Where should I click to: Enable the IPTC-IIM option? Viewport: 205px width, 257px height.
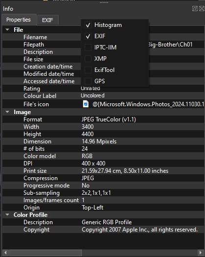88,47
